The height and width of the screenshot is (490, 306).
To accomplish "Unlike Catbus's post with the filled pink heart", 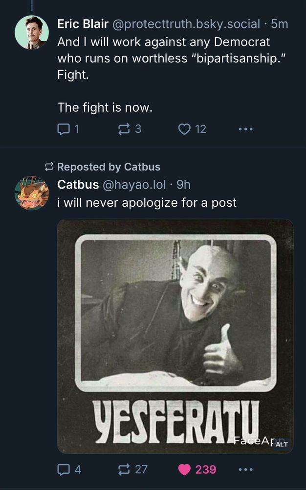I will (184, 469).
